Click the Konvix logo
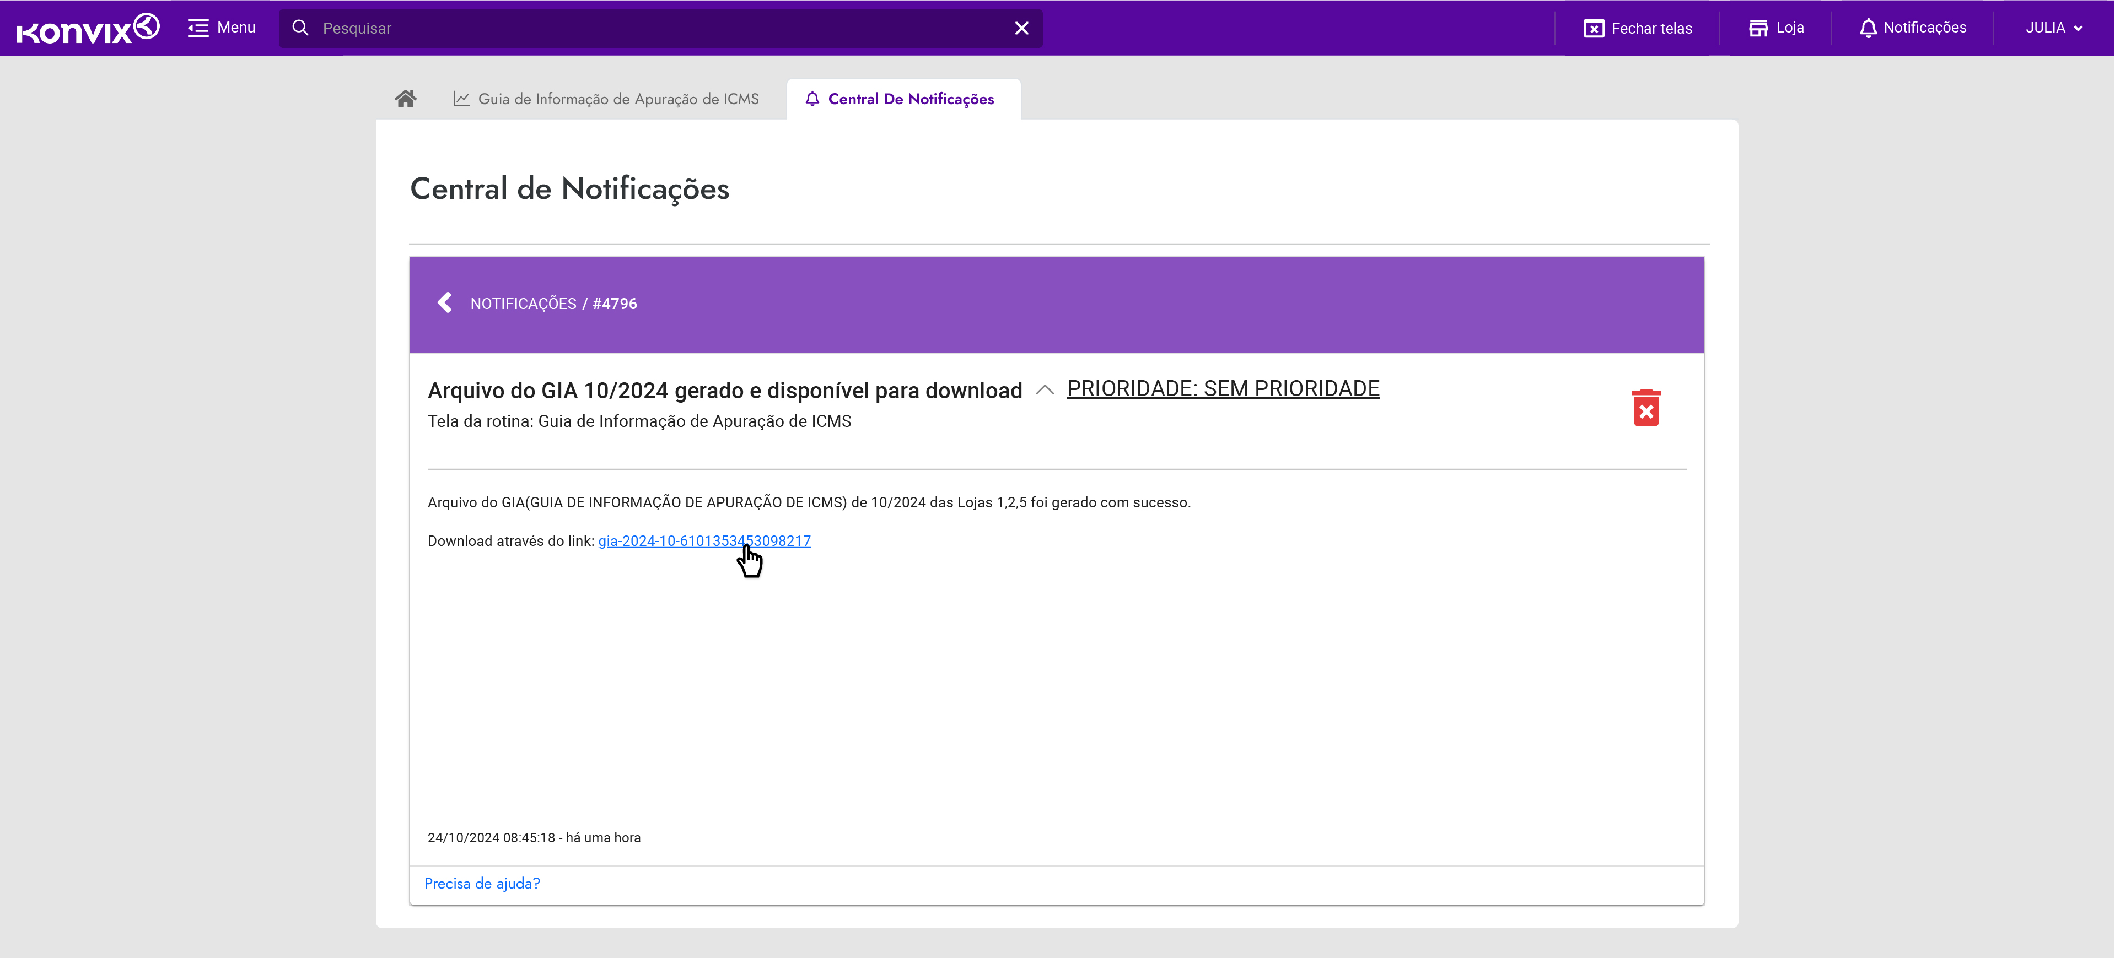Image resolution: width=2115 pixels, height=958 pixels. (87, 28)
